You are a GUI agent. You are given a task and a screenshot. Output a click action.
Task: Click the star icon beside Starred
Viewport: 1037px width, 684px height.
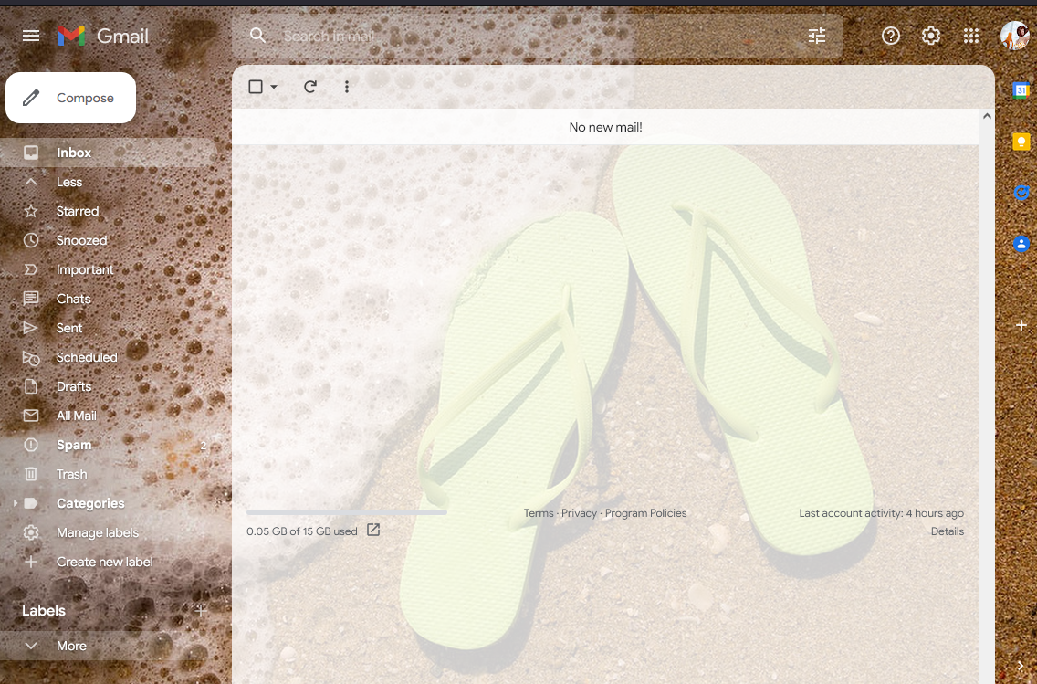pos(30,211)
